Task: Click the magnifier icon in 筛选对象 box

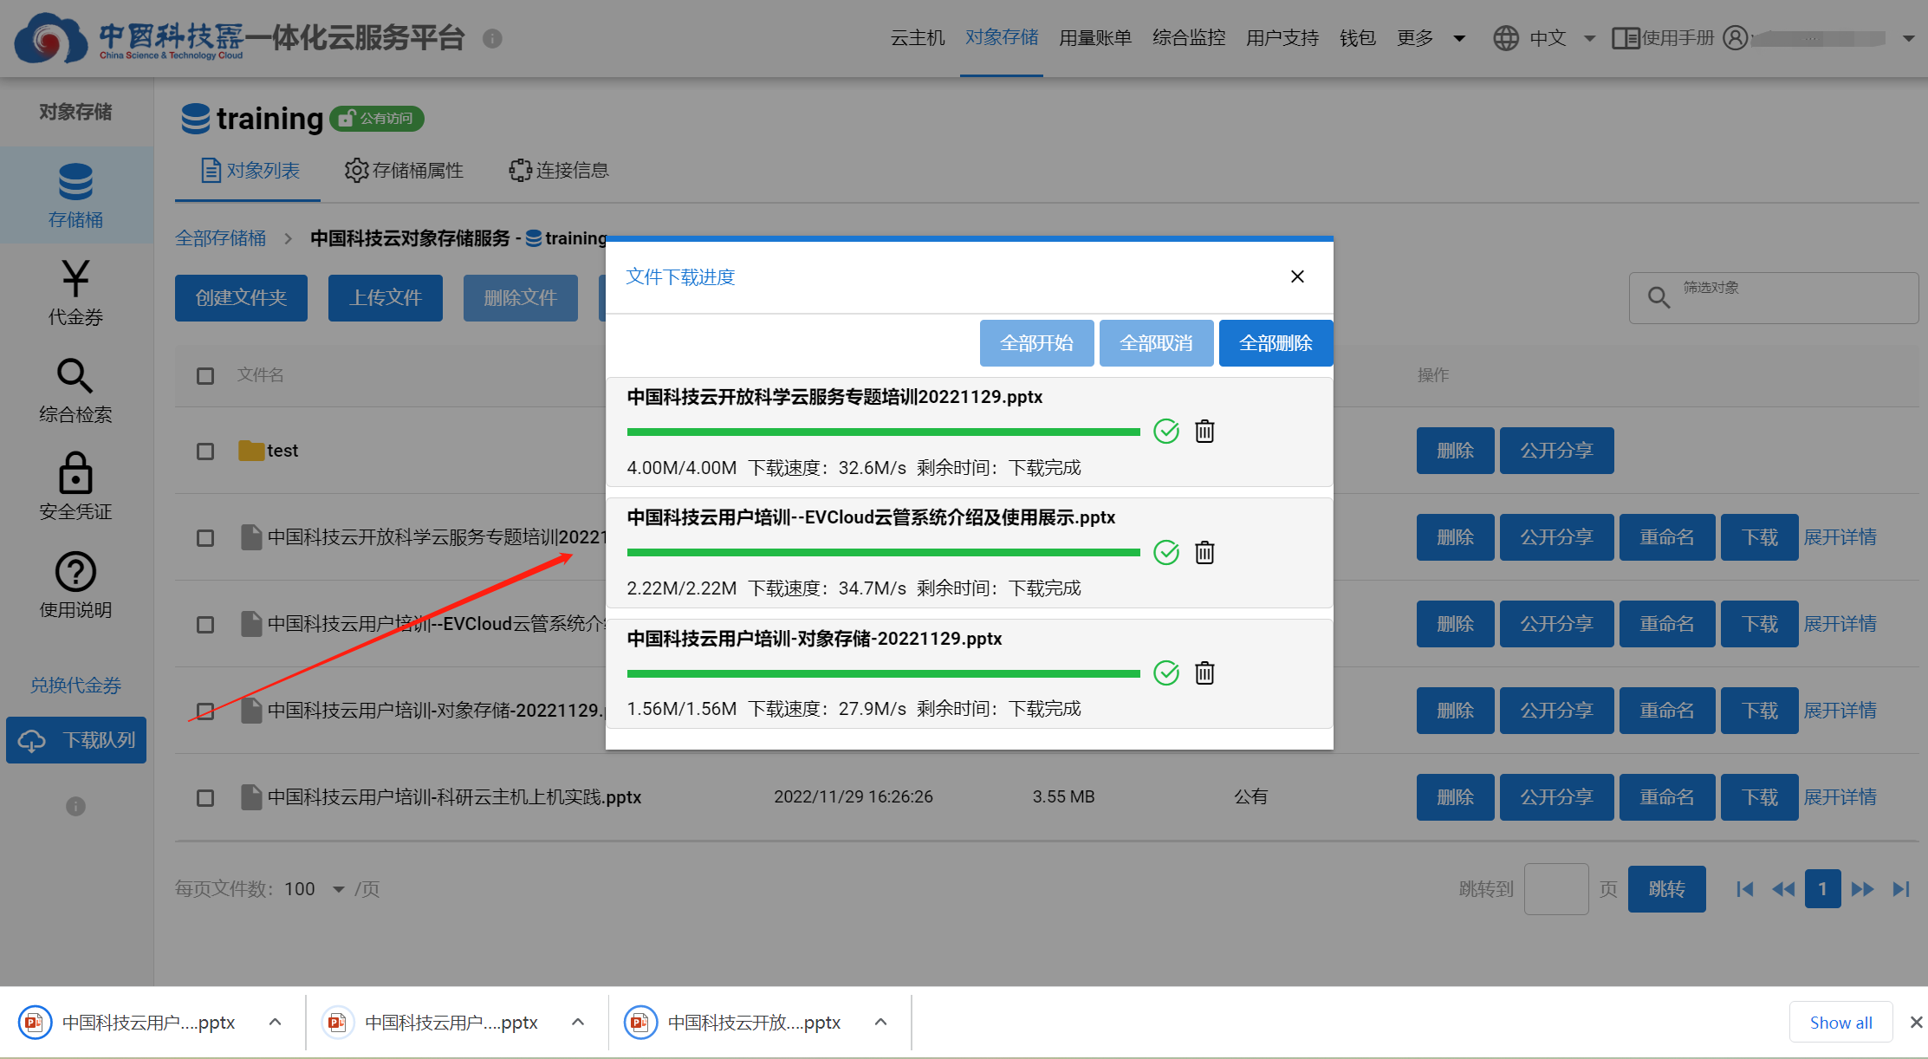Action: coord(1659,297)
